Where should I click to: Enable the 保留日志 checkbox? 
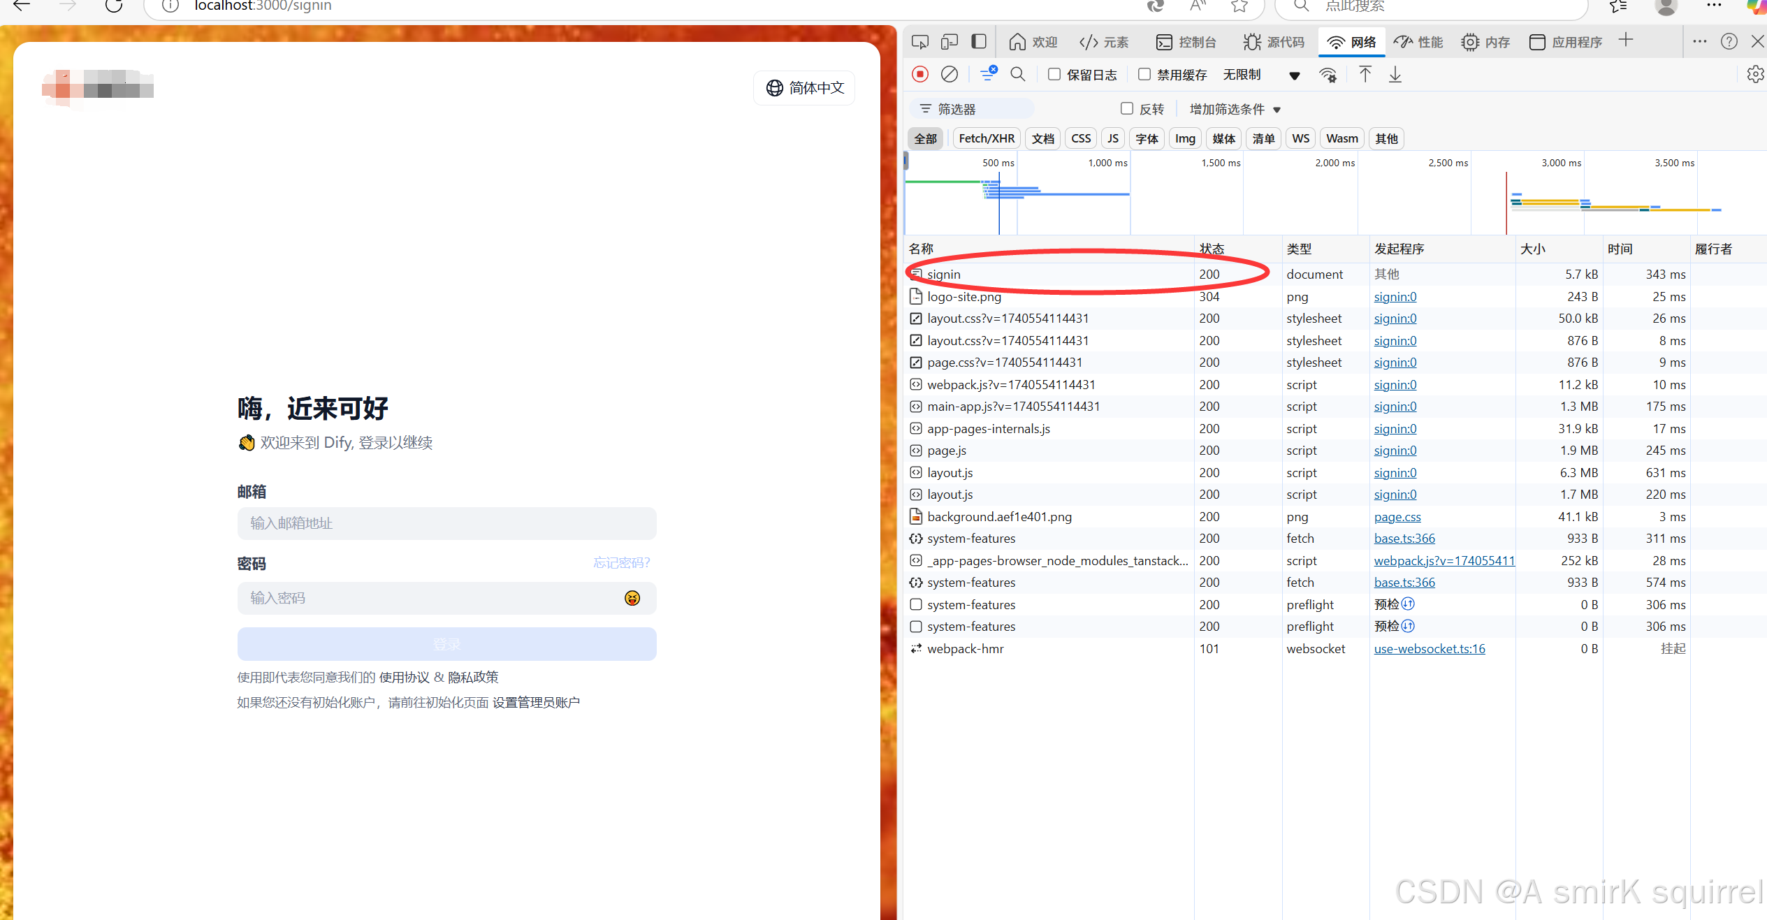(1054, 74)
